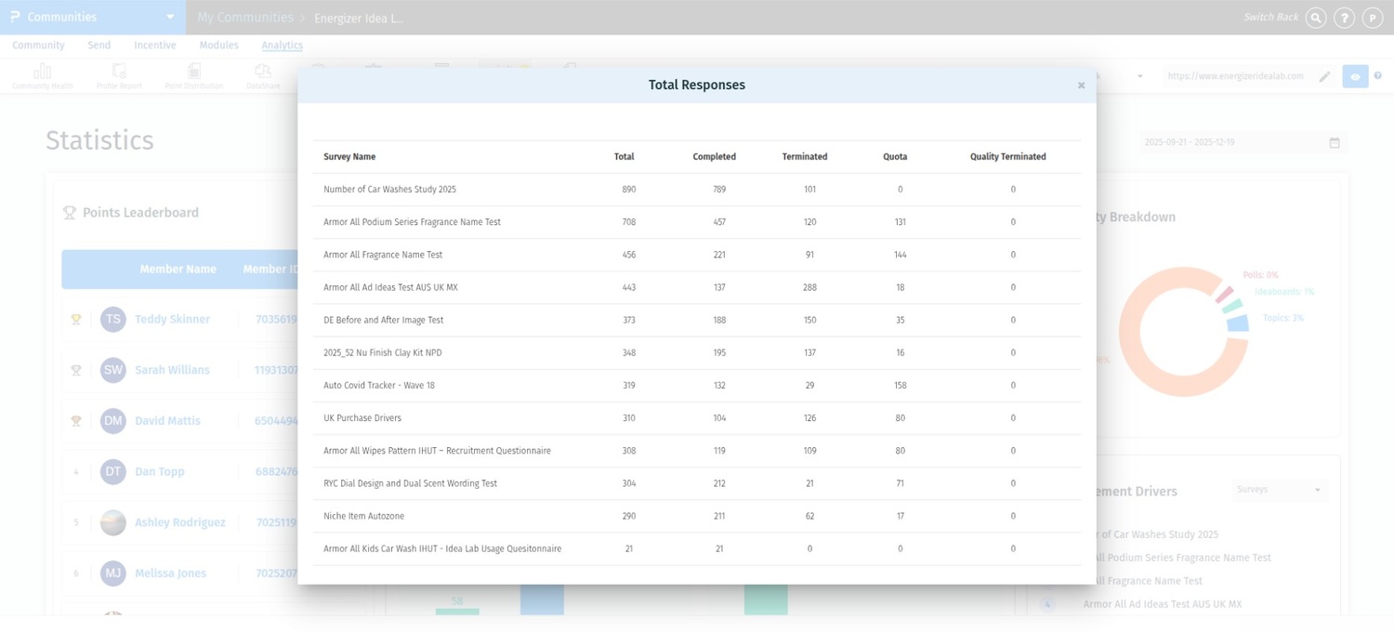Viewport: 1394px width, 632px height.
Task: Click the Quota column header
Action: point(895,157)
